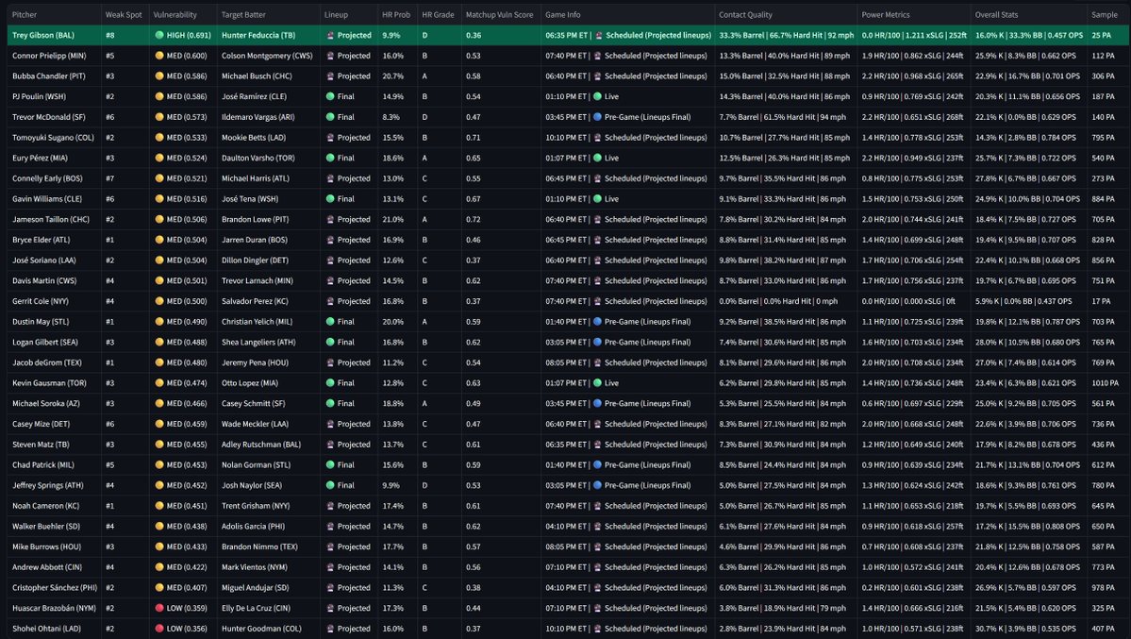Select pitcher Gerrit Cole (NYY)
Screen dimensions: 1131x639
(x=43, y=301)
